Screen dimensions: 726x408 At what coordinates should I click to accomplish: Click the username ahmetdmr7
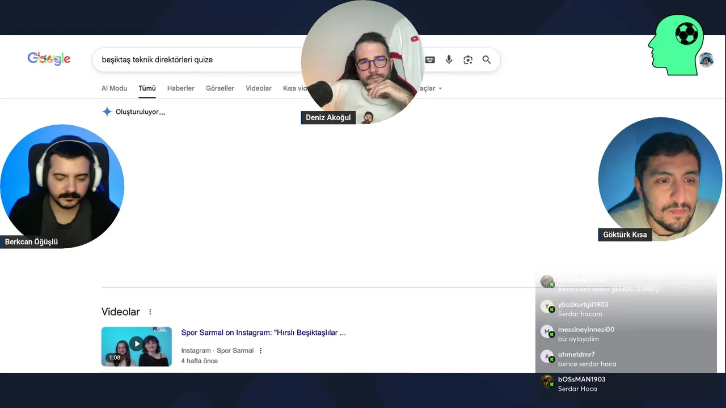click(576, 354)
